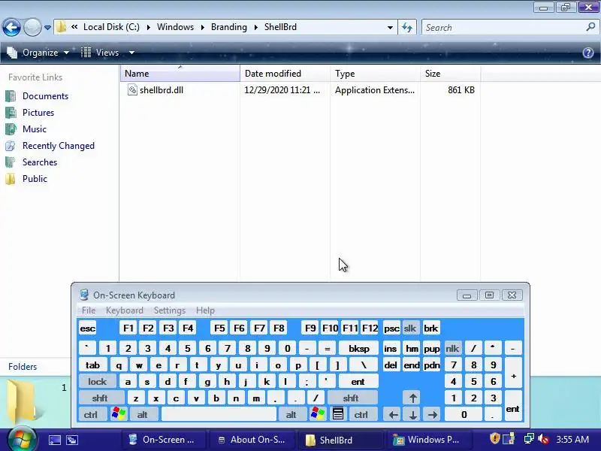Open Settings menu in On-Screen Keyboard
The width and height of the screenshot is (601, 451).
point(170,310)
